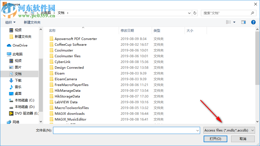260x146 pixels.
Task: Click date 2019-08-09 10:16 of LabVIEW Data
Action: (x=134, y=102)
